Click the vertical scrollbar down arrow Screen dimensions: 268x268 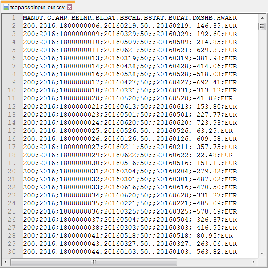coord(262,253)
